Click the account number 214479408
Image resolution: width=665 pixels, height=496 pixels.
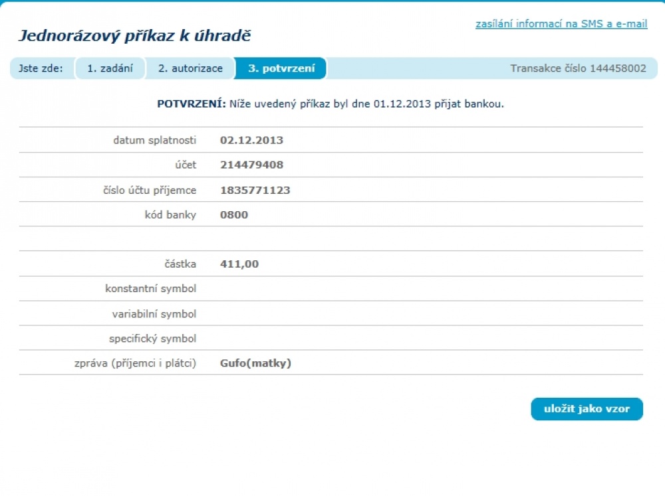point(251,165)
